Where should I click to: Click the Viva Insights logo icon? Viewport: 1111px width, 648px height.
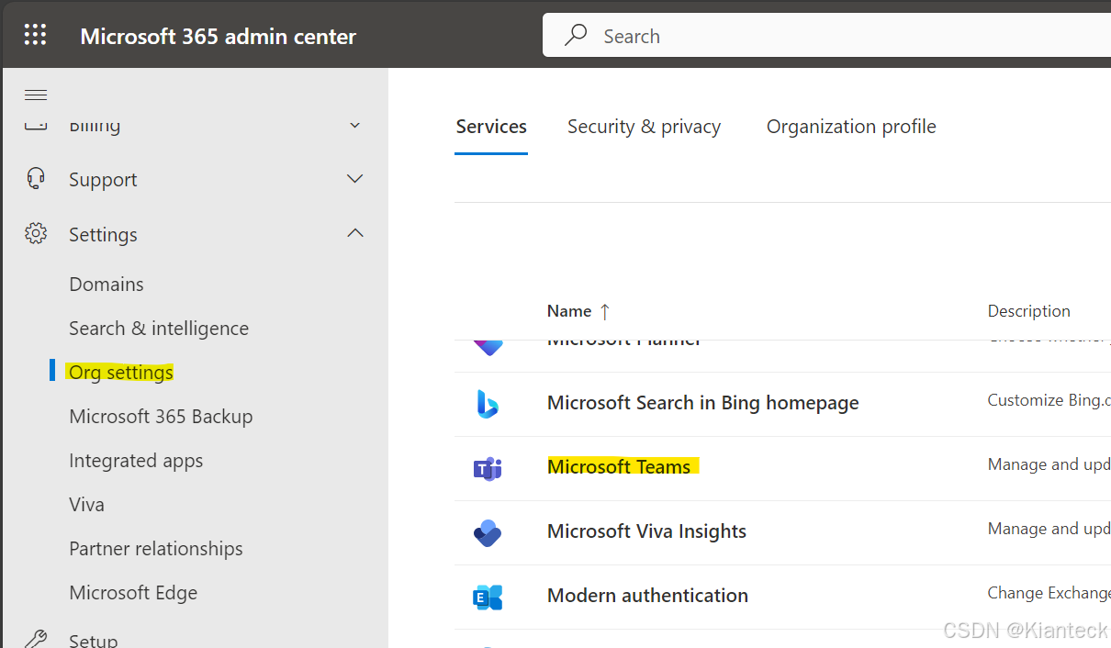pos(488,532)
